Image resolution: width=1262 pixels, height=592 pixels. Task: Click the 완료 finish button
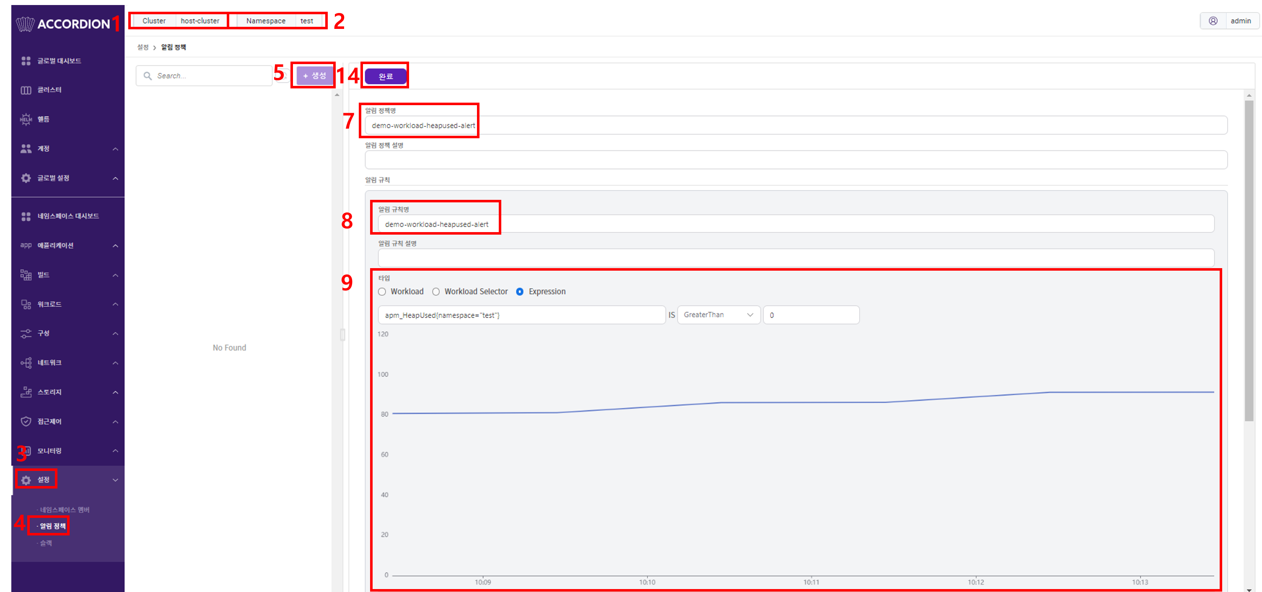[x=386, y=76]
